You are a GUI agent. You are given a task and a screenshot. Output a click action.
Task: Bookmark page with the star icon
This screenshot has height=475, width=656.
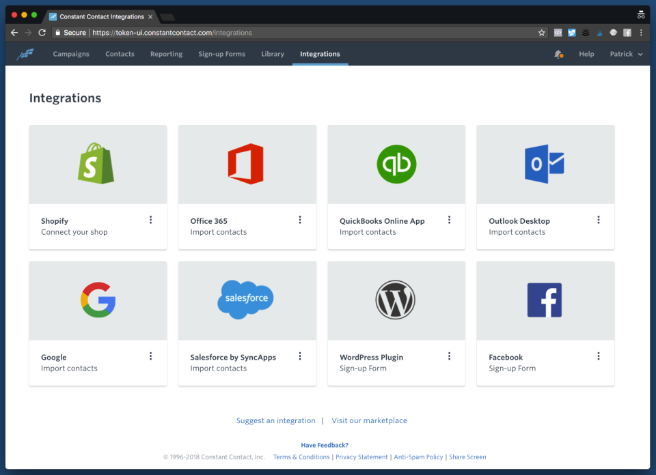click(542, 33)
